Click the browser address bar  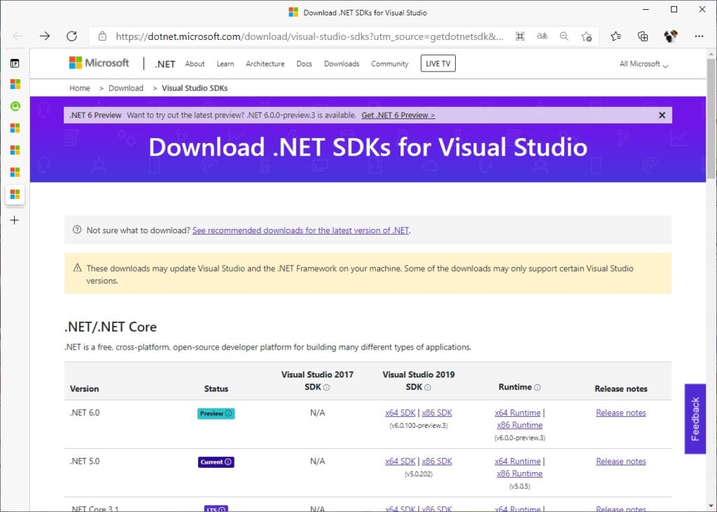click(309, 36)
